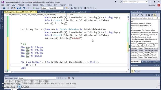161x90 pixels.
Task: Toggle auto-hide pin on Solution Explorer
Action: pos(156,12)
